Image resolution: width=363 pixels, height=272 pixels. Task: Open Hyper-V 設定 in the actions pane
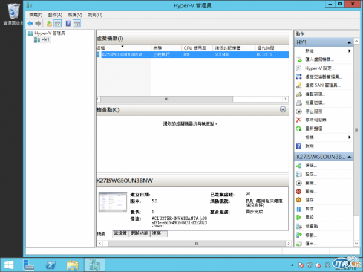(x=319, y=68)
